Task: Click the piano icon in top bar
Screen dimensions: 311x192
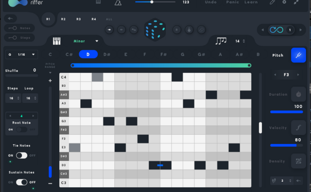Action: [98, 2]
